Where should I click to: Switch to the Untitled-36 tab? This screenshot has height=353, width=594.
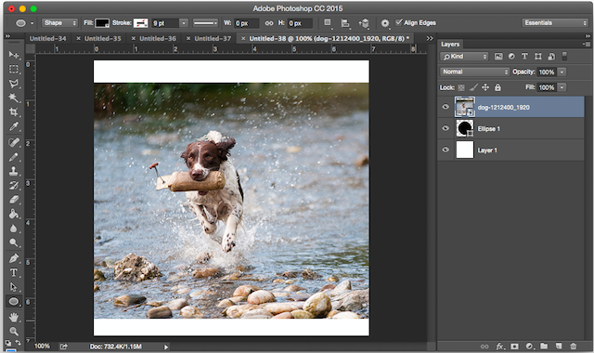coord(158,39)
